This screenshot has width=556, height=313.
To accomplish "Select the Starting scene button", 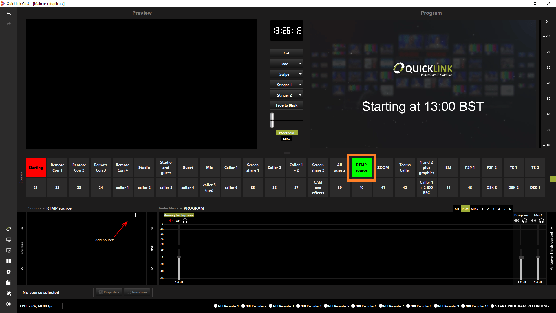I will [x=36, y=168].
